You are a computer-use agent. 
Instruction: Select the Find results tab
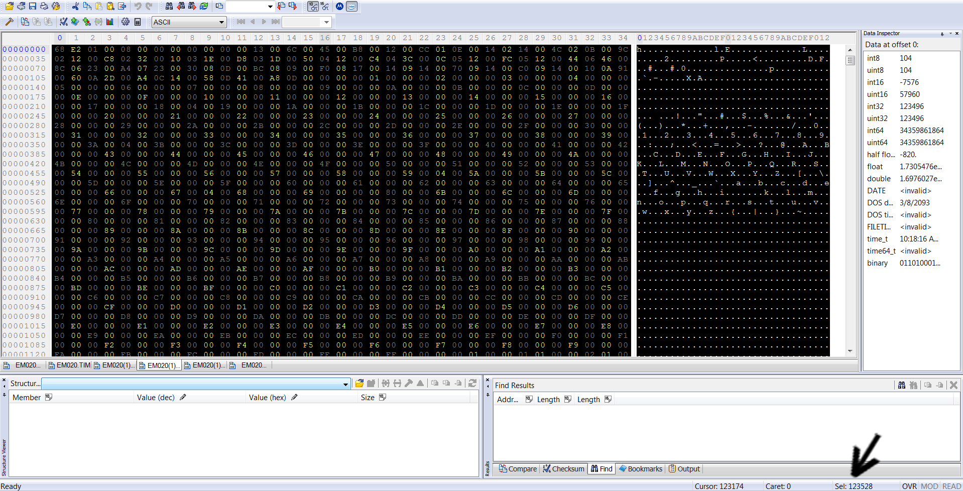[601, 469]
